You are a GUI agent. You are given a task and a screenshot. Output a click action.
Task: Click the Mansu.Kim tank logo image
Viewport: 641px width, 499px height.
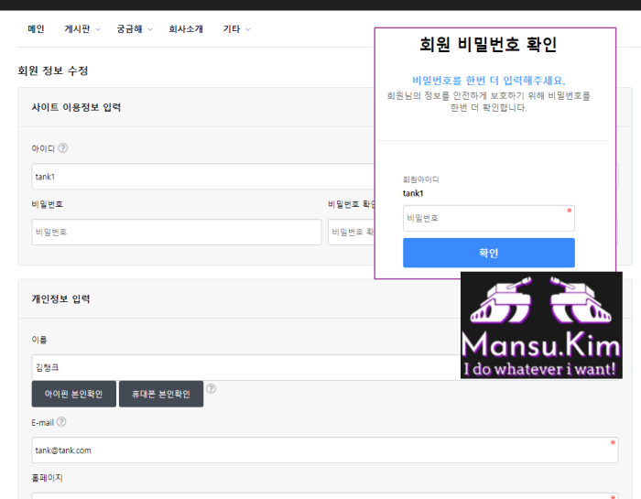point(541,325)
